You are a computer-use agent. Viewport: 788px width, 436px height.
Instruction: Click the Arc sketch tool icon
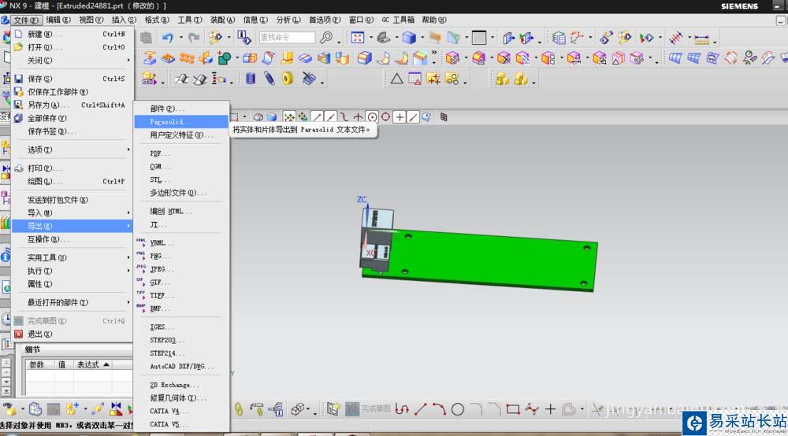[439, 409]
